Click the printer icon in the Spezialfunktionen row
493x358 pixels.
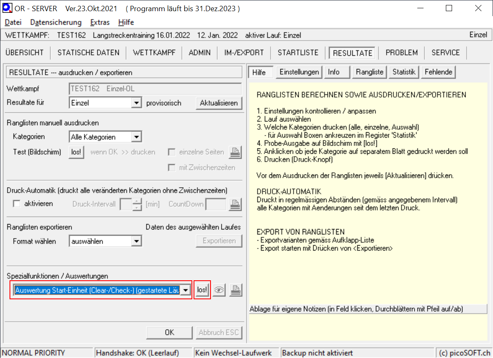pos(235,291)
